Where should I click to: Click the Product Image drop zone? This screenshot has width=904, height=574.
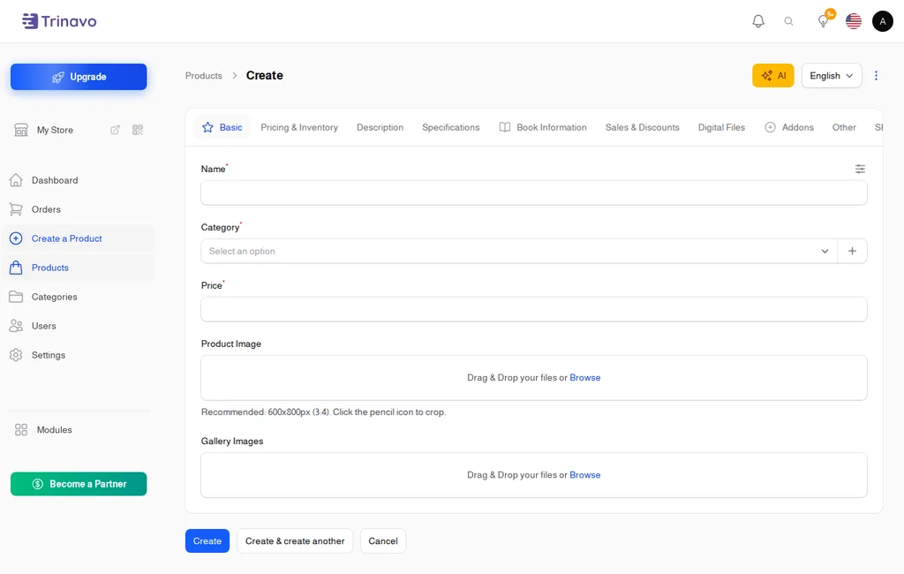pyautogui.click(x=534, y=378)
